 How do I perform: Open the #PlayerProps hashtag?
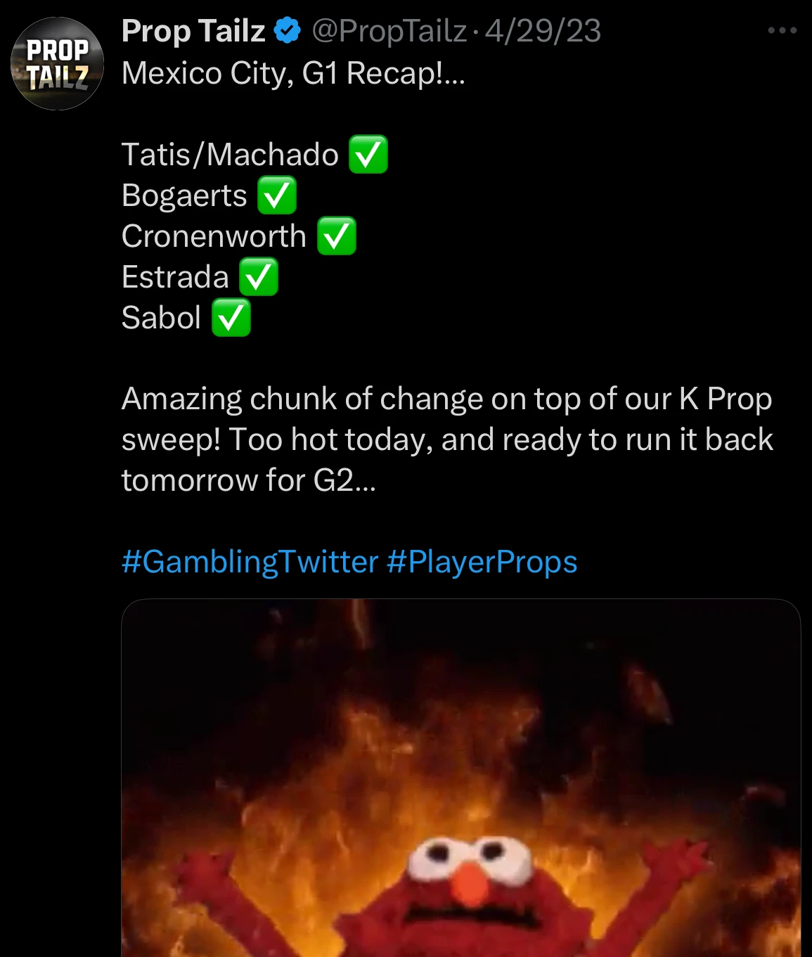point(482,562)
